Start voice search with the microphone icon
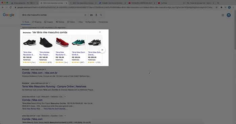236x124 pixels. coord(96,15)
